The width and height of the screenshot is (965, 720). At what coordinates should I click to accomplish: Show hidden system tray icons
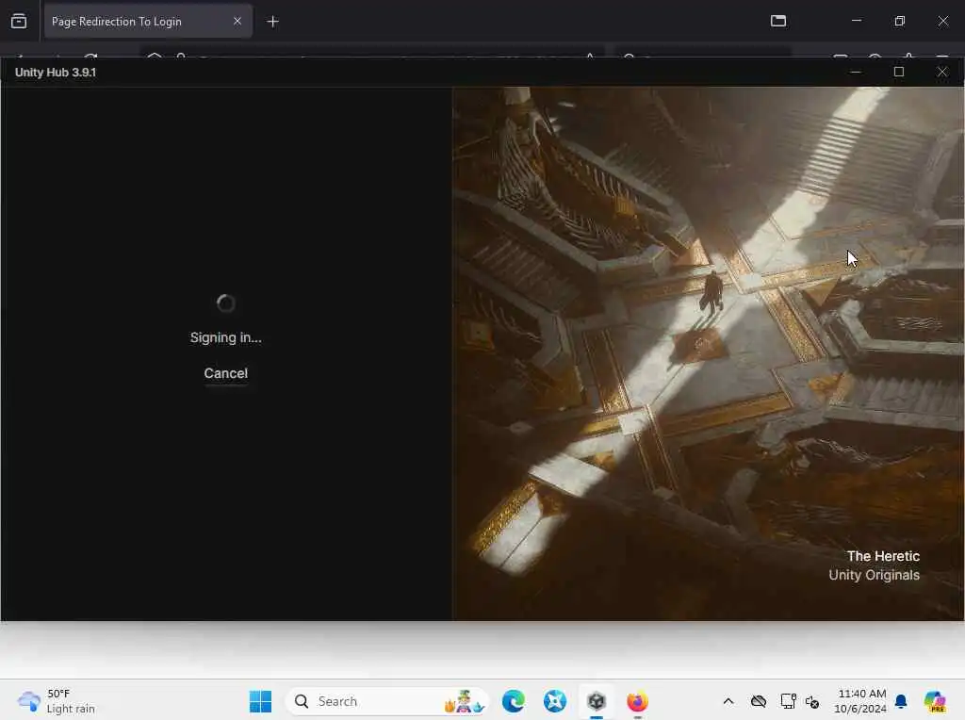tap(728, 701)
